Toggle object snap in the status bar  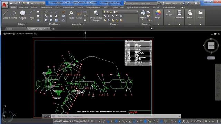[134, 121]
